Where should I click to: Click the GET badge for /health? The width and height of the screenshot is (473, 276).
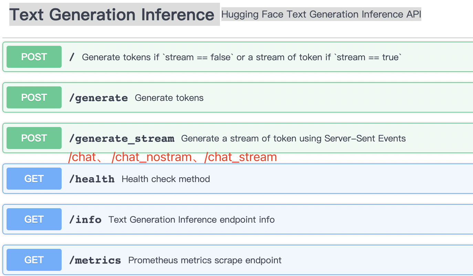34,179
